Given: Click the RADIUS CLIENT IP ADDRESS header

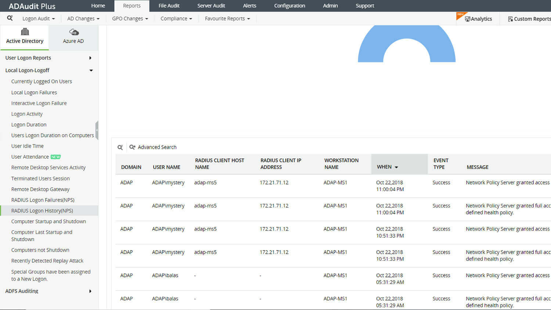Looking at the screenshot, I should pos(281,164).
